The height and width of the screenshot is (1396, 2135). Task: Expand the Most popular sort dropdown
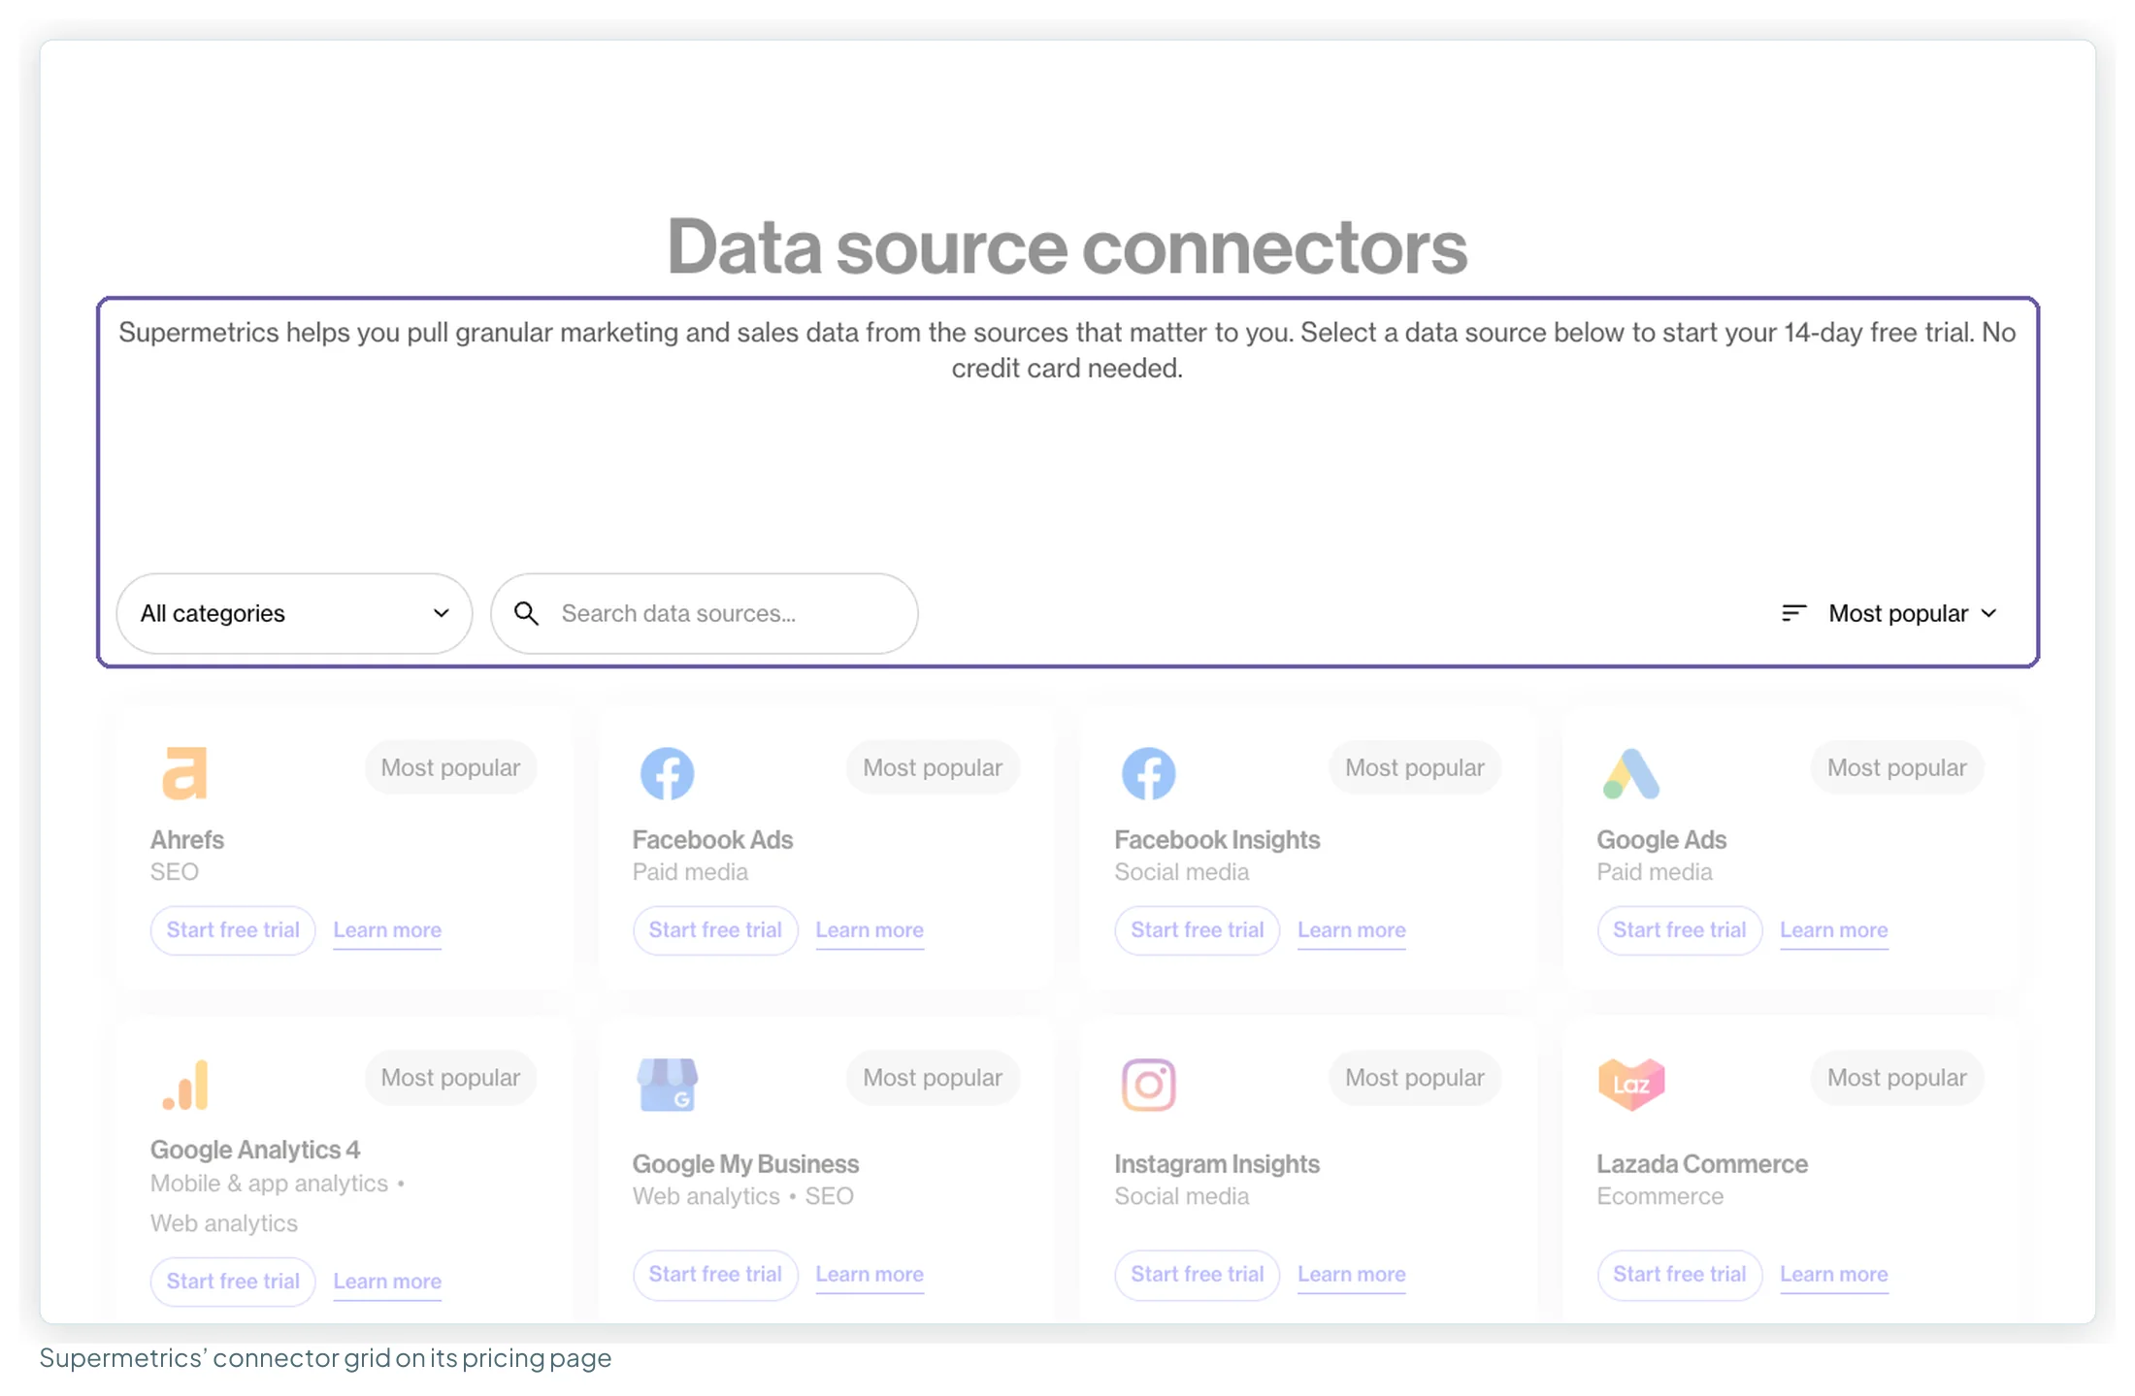(1889, 613)
